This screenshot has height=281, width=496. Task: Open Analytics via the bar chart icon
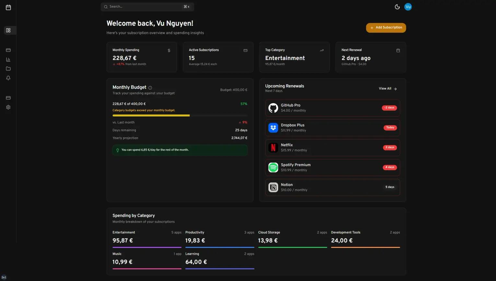tap(8, 59)
